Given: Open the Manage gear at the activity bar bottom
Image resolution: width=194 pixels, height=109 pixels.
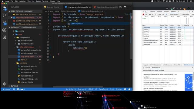Looking at the screenshot, I should pos(4,84).
